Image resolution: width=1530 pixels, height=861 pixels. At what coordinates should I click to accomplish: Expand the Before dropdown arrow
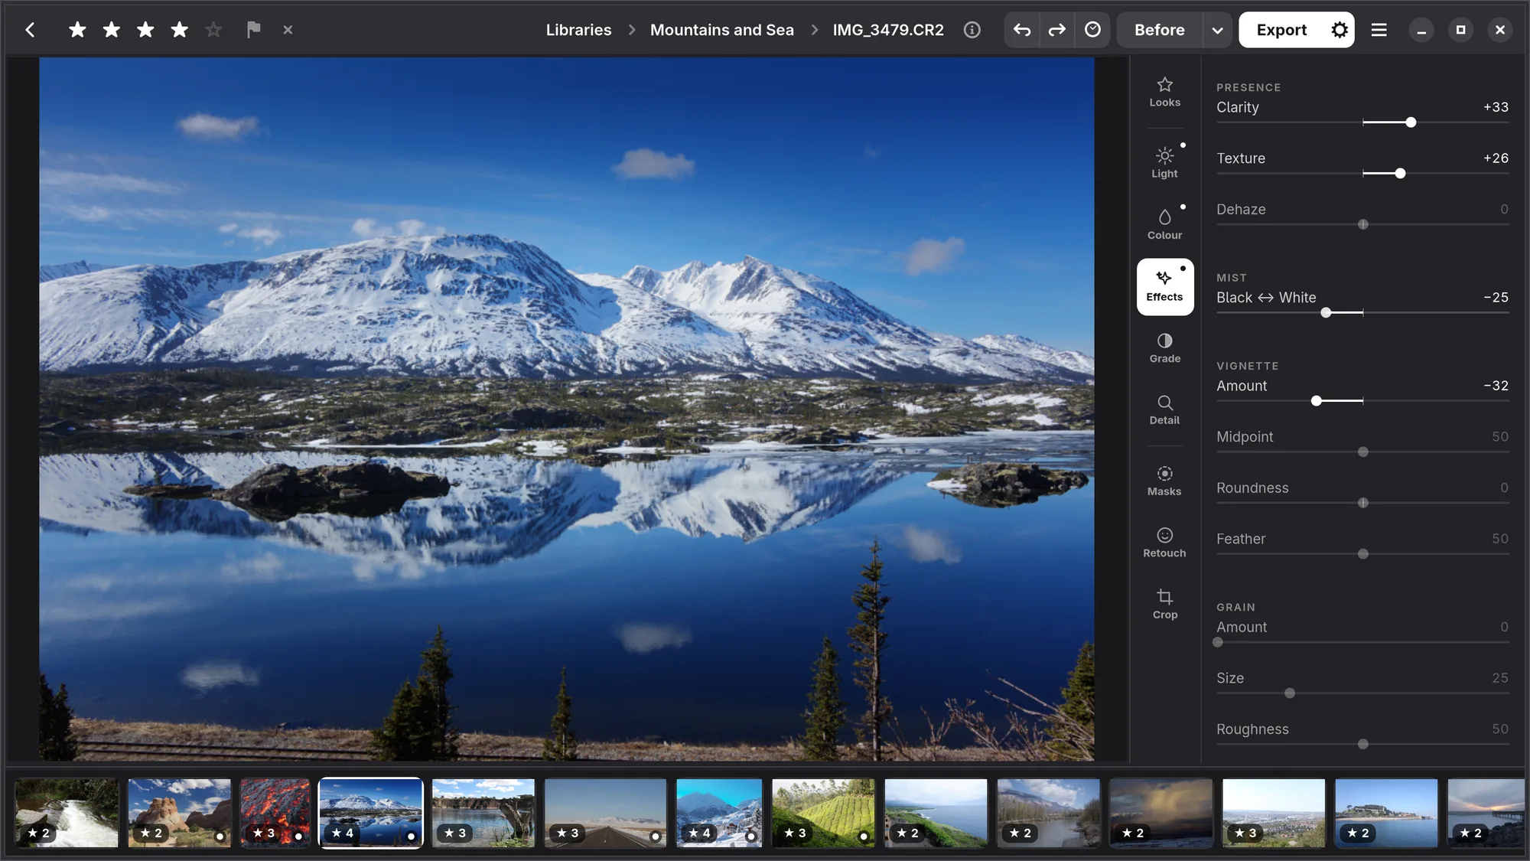pyautogui.click(x=1217, y=30)
